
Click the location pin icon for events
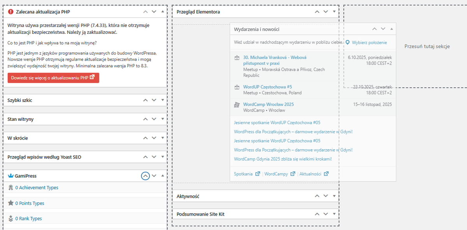[348, 42]
